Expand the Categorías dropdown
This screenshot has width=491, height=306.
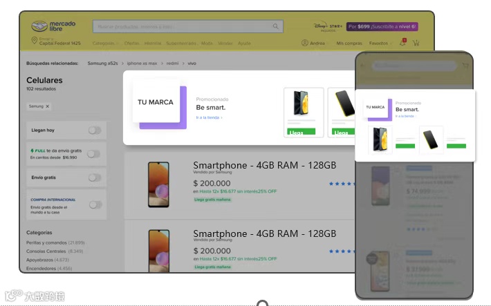[x=105, y=44]
